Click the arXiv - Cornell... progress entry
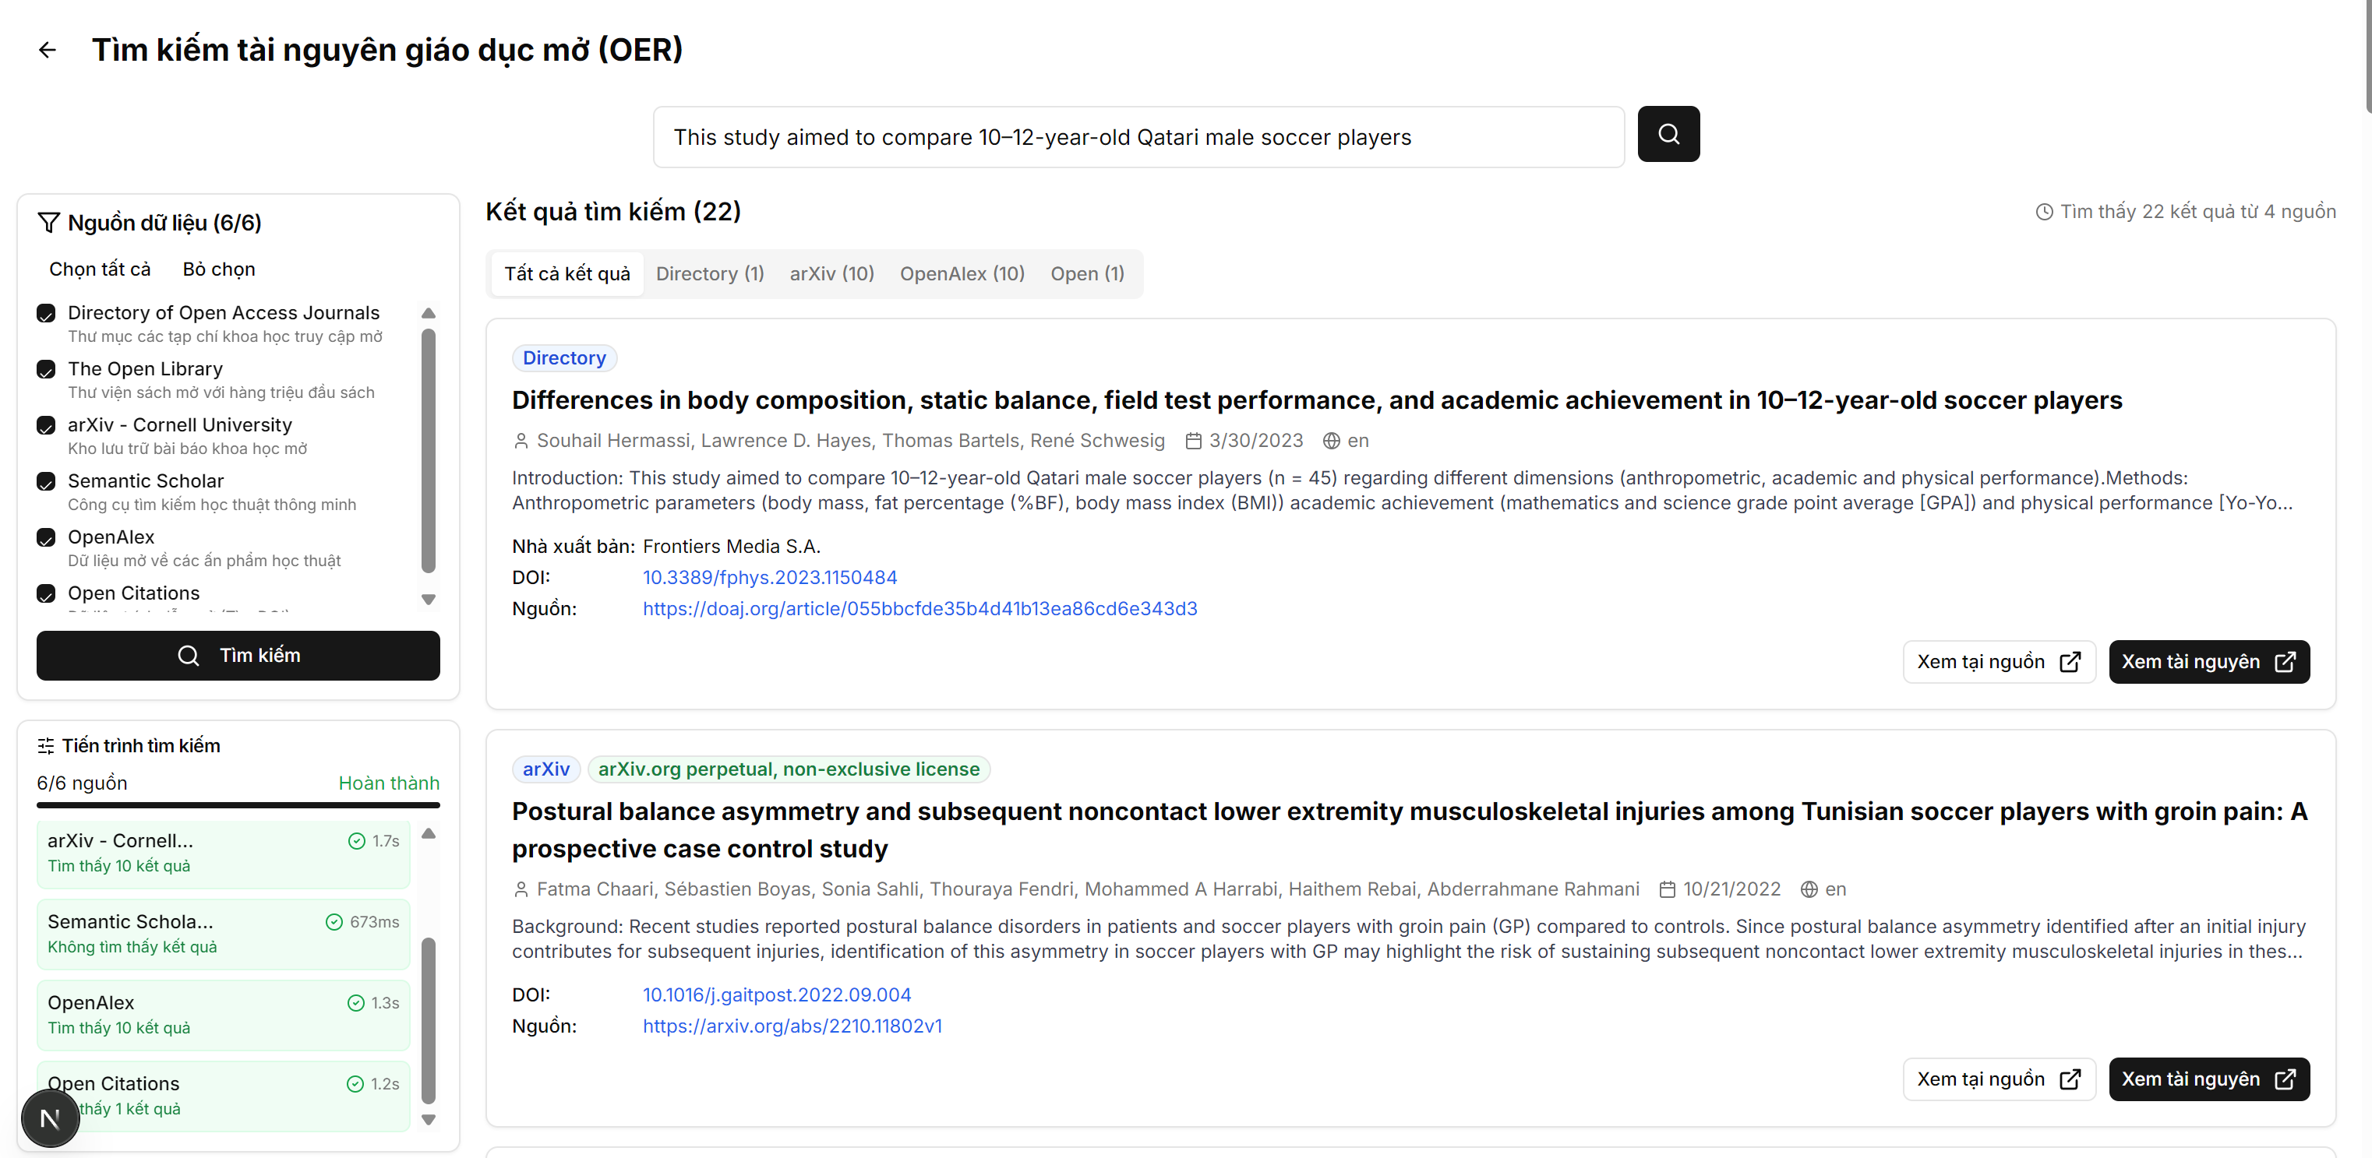Viewport: 2372px width, 1158px height. [223, 854]
